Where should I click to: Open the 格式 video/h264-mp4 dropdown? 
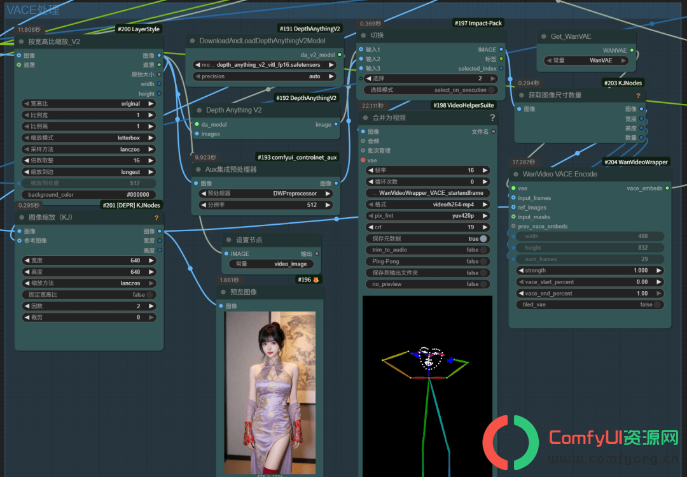coord(427,204)
